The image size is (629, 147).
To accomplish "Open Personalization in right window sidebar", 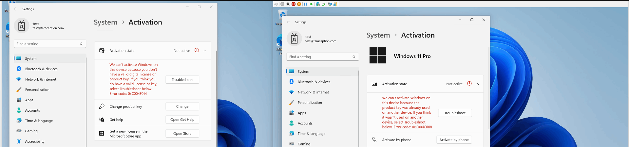I will pyautogui.click(x=322, y=103).
